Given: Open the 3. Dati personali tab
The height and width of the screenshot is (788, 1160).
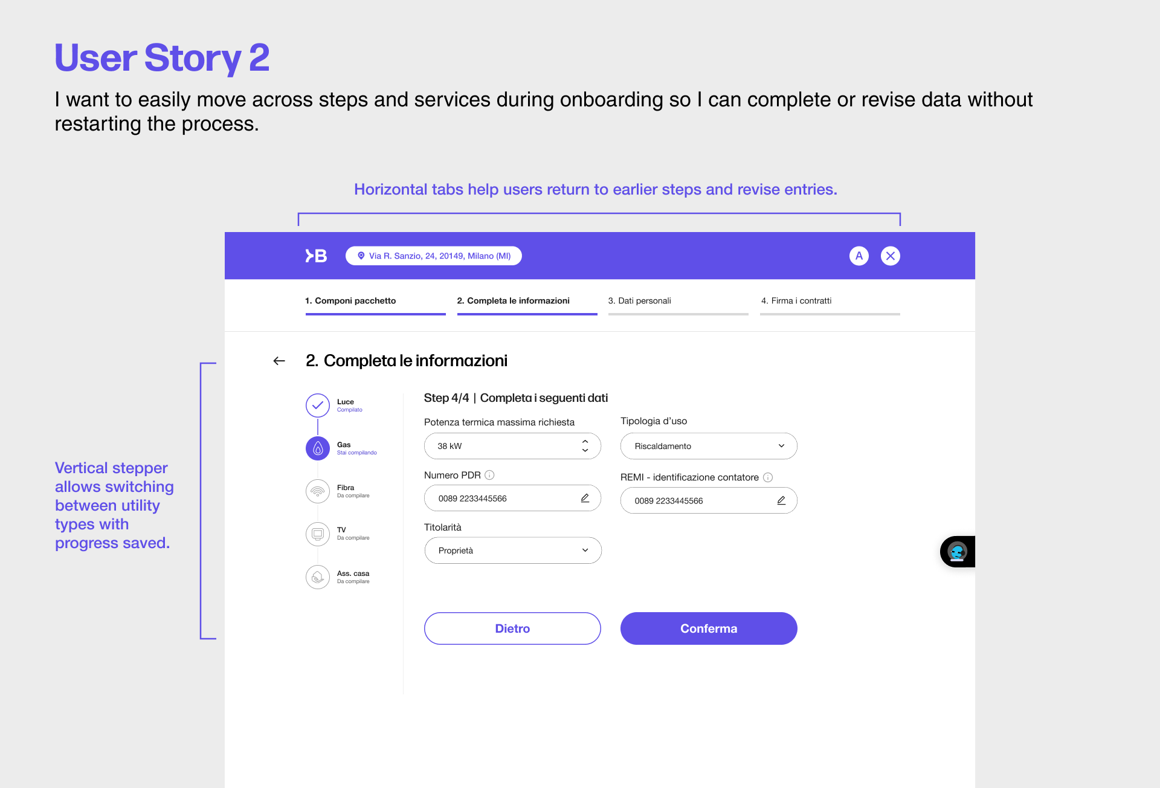Looking at the screenshot, I should (x=639, y=301).
